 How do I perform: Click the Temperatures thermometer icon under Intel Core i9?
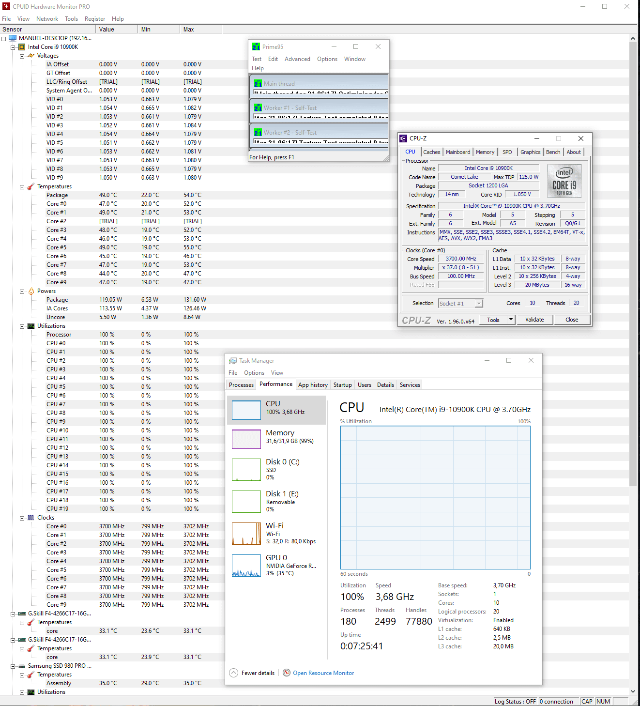coord(31,186)
